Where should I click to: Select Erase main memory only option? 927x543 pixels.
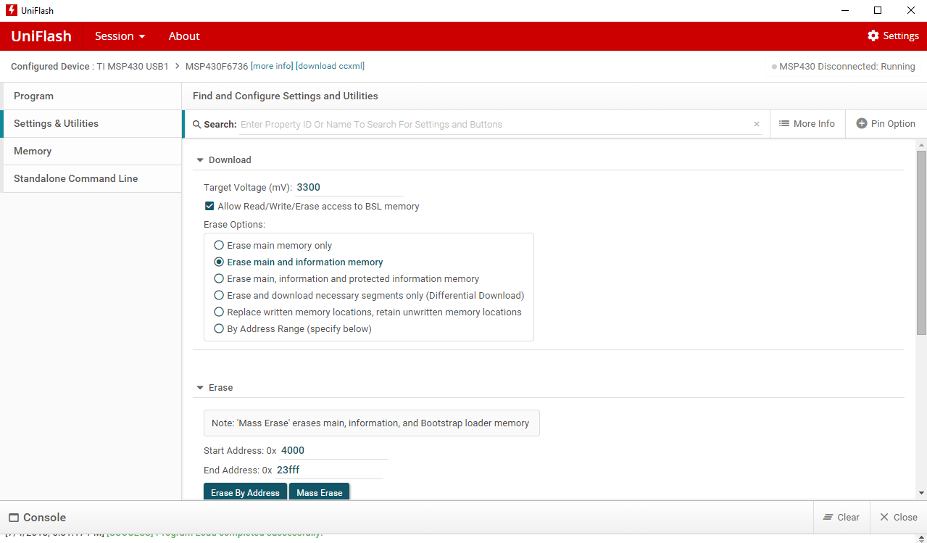(219, 246)
